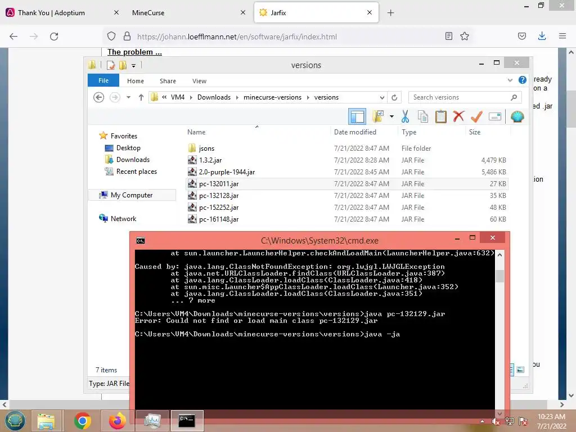Screen dimensions: 576x432
Task: Click minecurse-versions in breadcrumb path
Action: [272, 97]
